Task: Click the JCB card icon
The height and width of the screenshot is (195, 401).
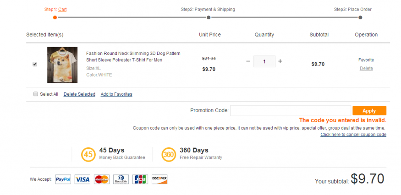Action: pos(140,179)
